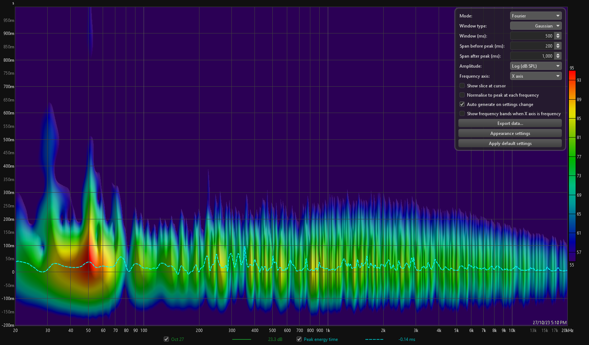
Task: Click the -200m time axis label
Action: pyautogui.click(x=8, y=325)
